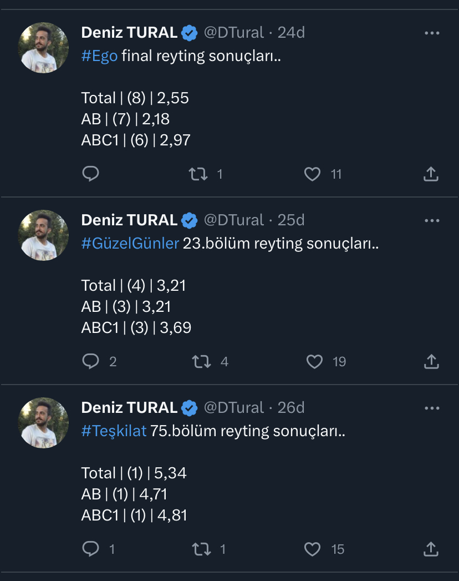Reply to the #Teşkilat ratings tweet
This screenshot has width=459, height=581.
[90, 549]
